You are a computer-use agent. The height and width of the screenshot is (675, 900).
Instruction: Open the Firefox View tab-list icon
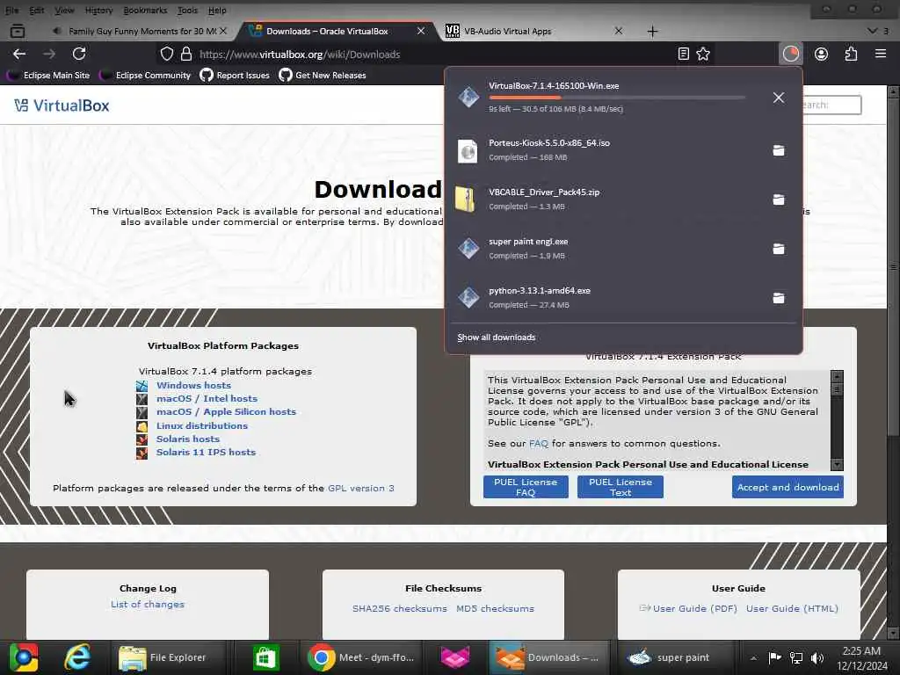point(18,31)
